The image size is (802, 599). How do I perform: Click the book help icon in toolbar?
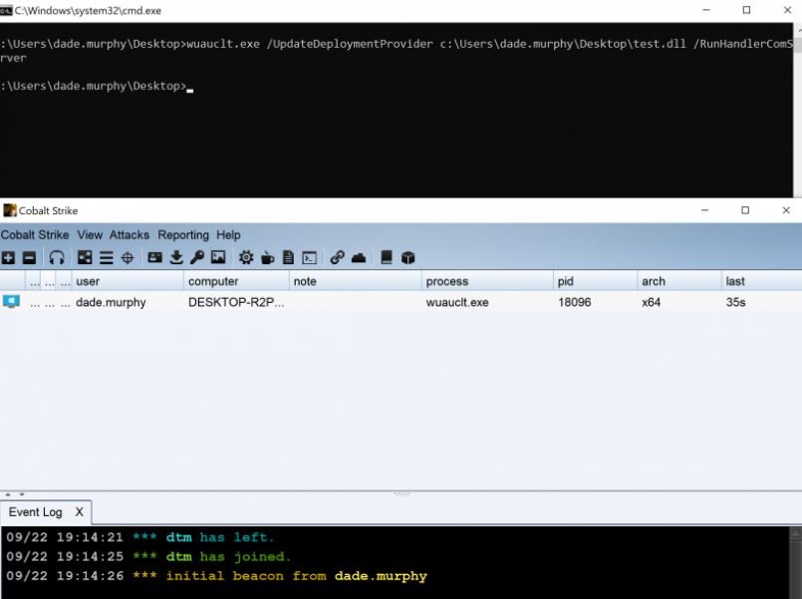(x=387, y=257)
